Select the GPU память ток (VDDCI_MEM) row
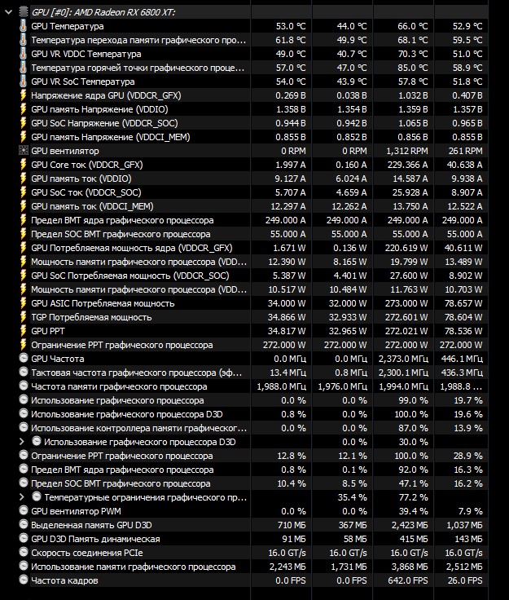 [253, 206]
